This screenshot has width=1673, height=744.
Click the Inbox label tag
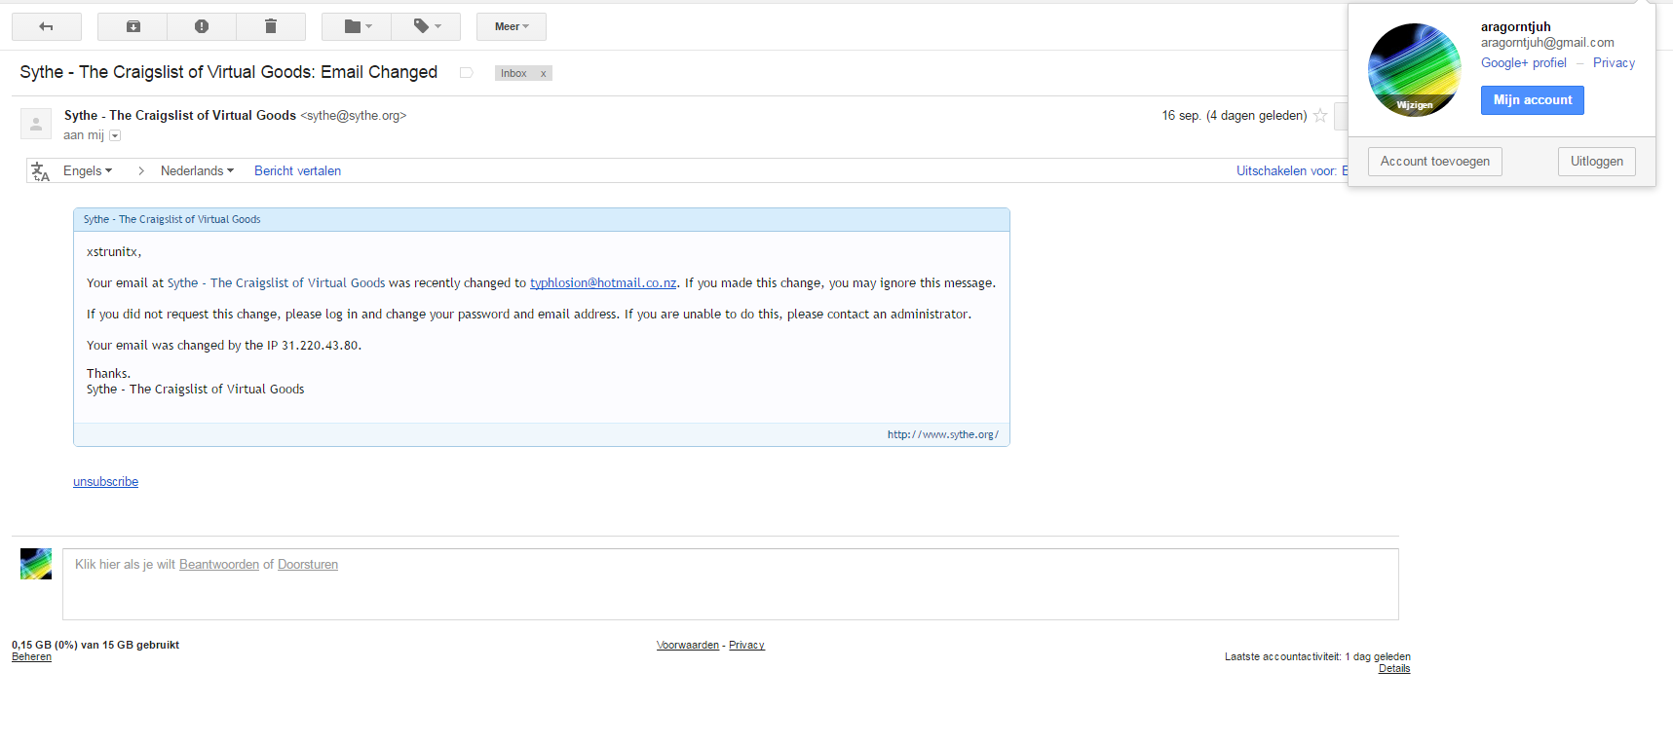[x=513, y=73]
